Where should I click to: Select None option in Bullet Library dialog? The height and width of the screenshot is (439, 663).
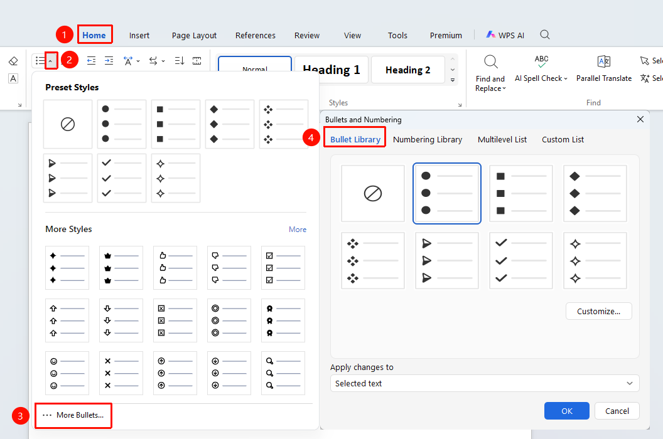(x=373, y=193)
